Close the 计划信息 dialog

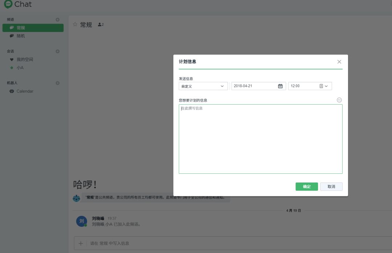coord(339,62)
